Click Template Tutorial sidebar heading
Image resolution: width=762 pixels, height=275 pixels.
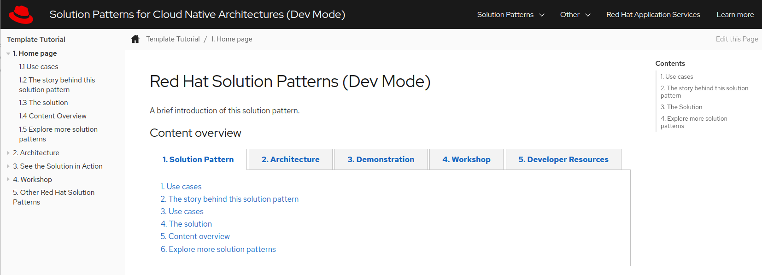tap(36, 40)
